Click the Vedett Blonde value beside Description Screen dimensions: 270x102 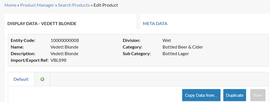tap(65, 54)
